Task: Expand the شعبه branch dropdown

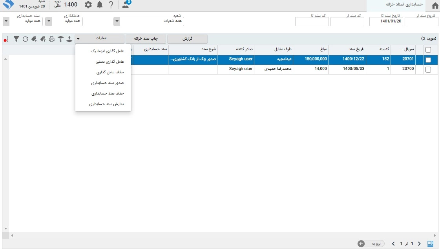Action: coord(117,22)
